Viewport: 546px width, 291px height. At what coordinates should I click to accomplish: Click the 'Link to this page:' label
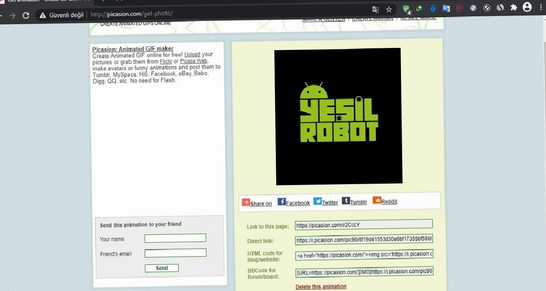[x=268, y=227]
